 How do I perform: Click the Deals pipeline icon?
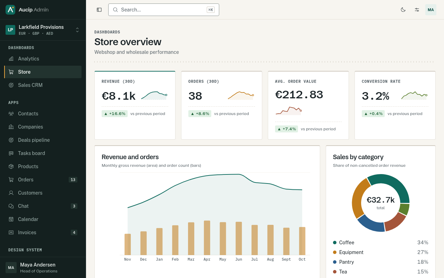[11, 140]
